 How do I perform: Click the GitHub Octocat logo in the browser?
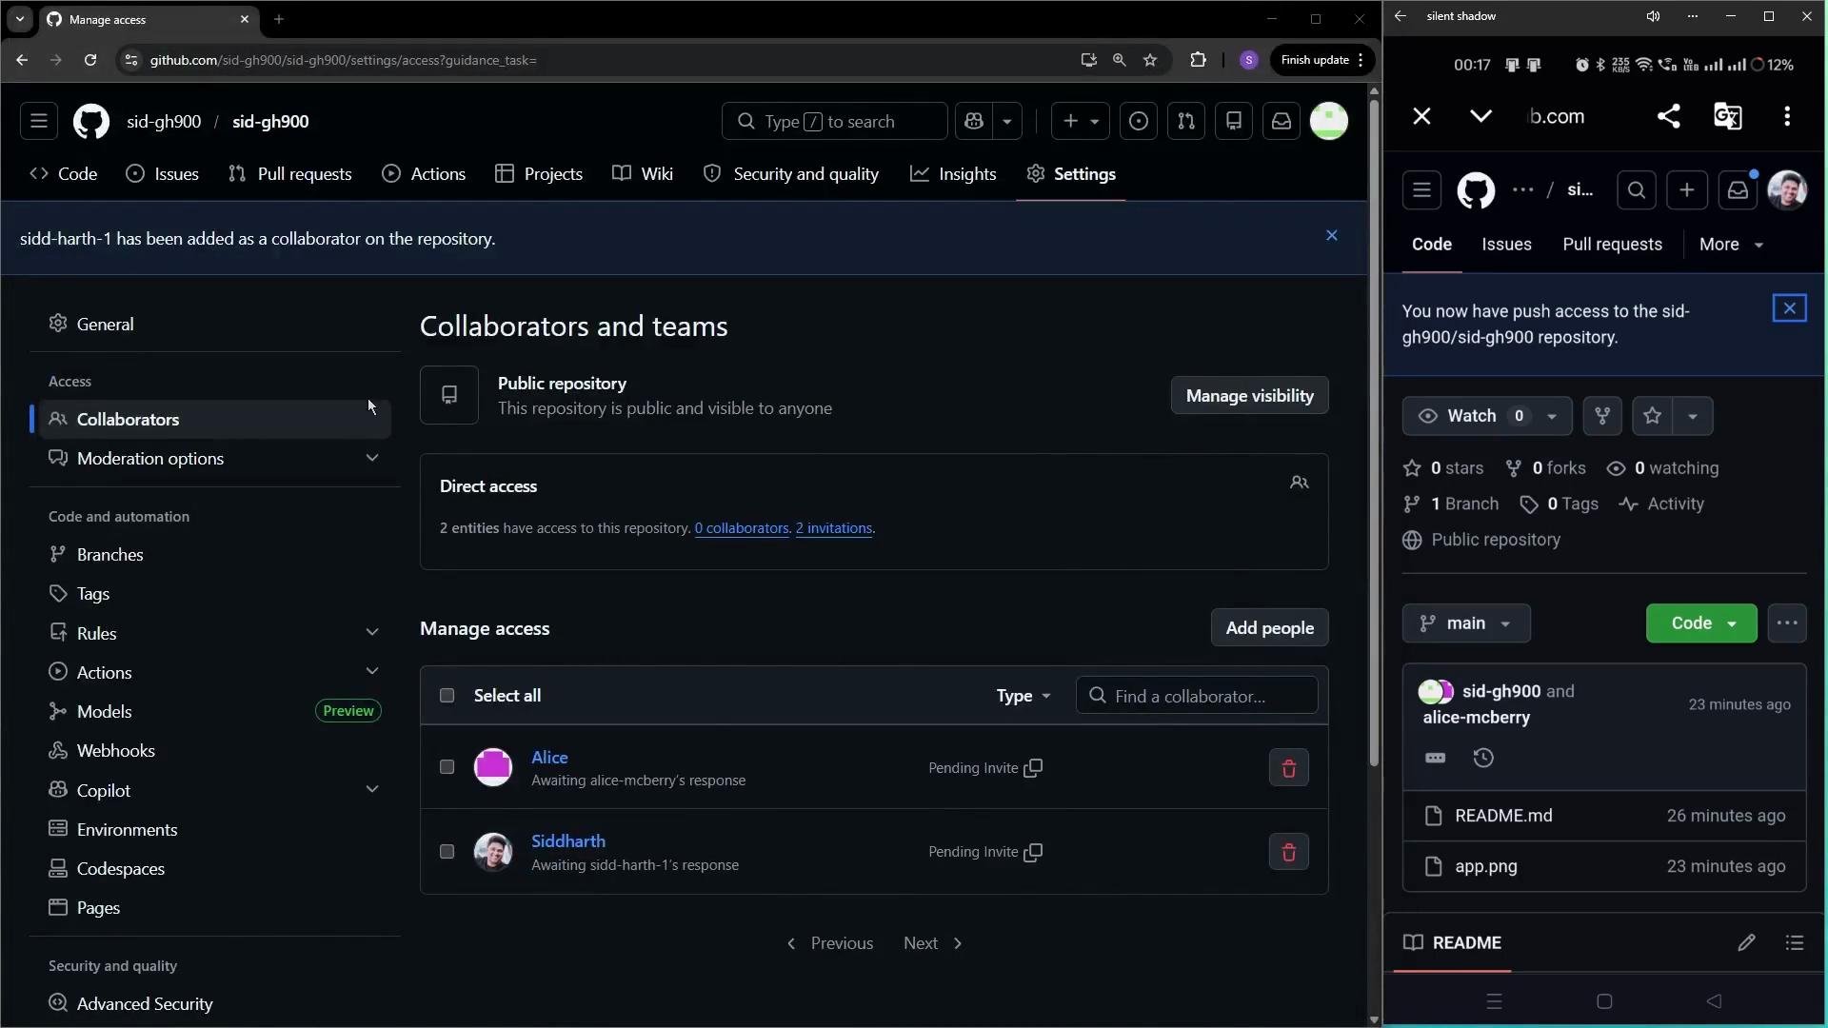click(91, 122)
